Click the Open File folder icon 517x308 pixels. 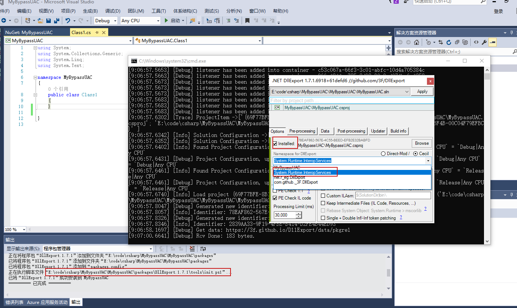coord(40,21)
